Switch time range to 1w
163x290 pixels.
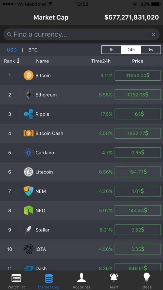point(151,50)
